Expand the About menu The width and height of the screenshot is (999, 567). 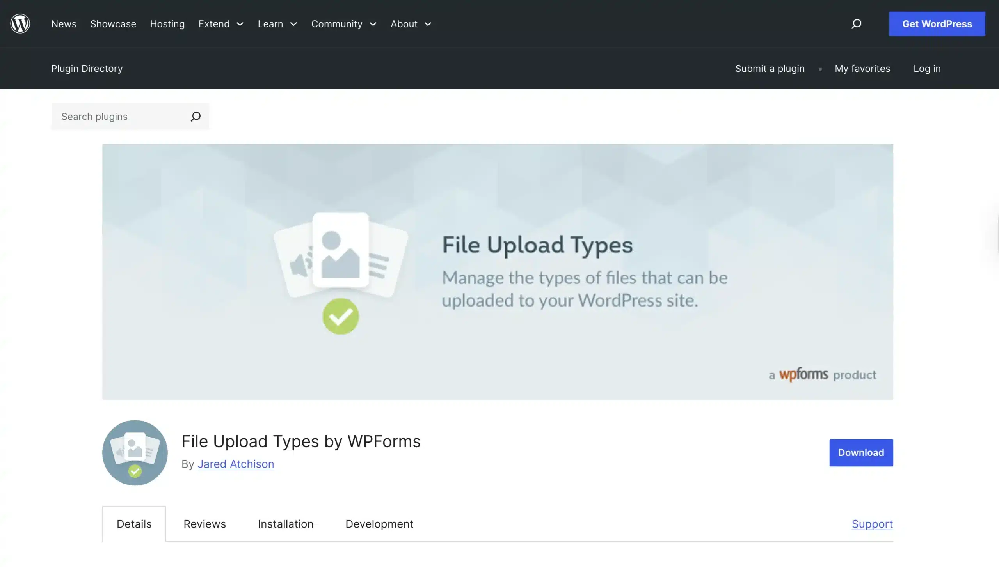[411, 24]
